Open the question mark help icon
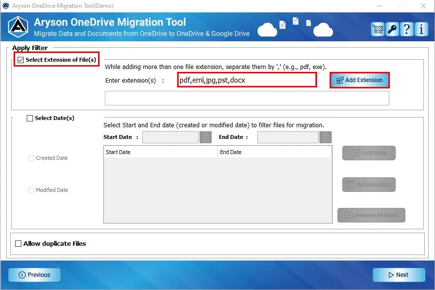Image resolution: width=435 pixels, height=290 pixels. tap(407, 29)
